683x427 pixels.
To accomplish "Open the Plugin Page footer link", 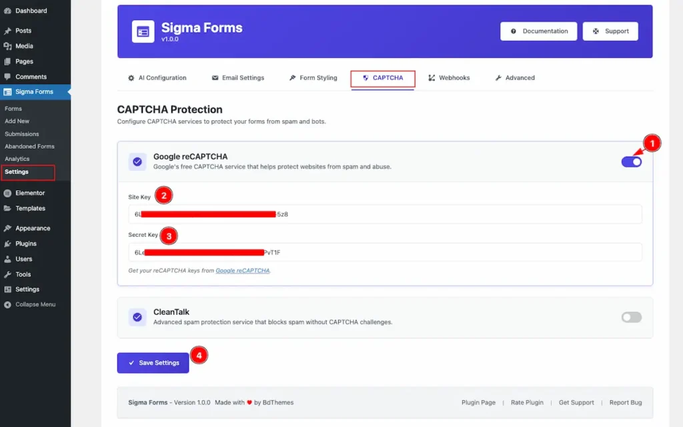I will click(478, 402).
